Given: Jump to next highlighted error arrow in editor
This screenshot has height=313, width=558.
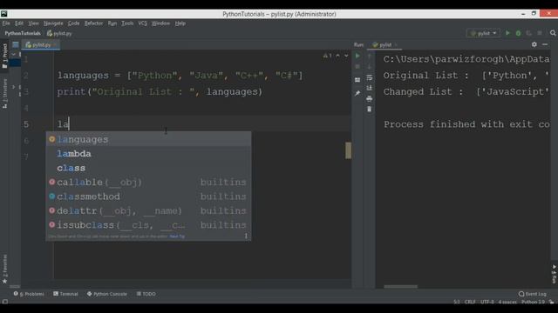Looking at the screenshot, I should click(x=346, y=56).
